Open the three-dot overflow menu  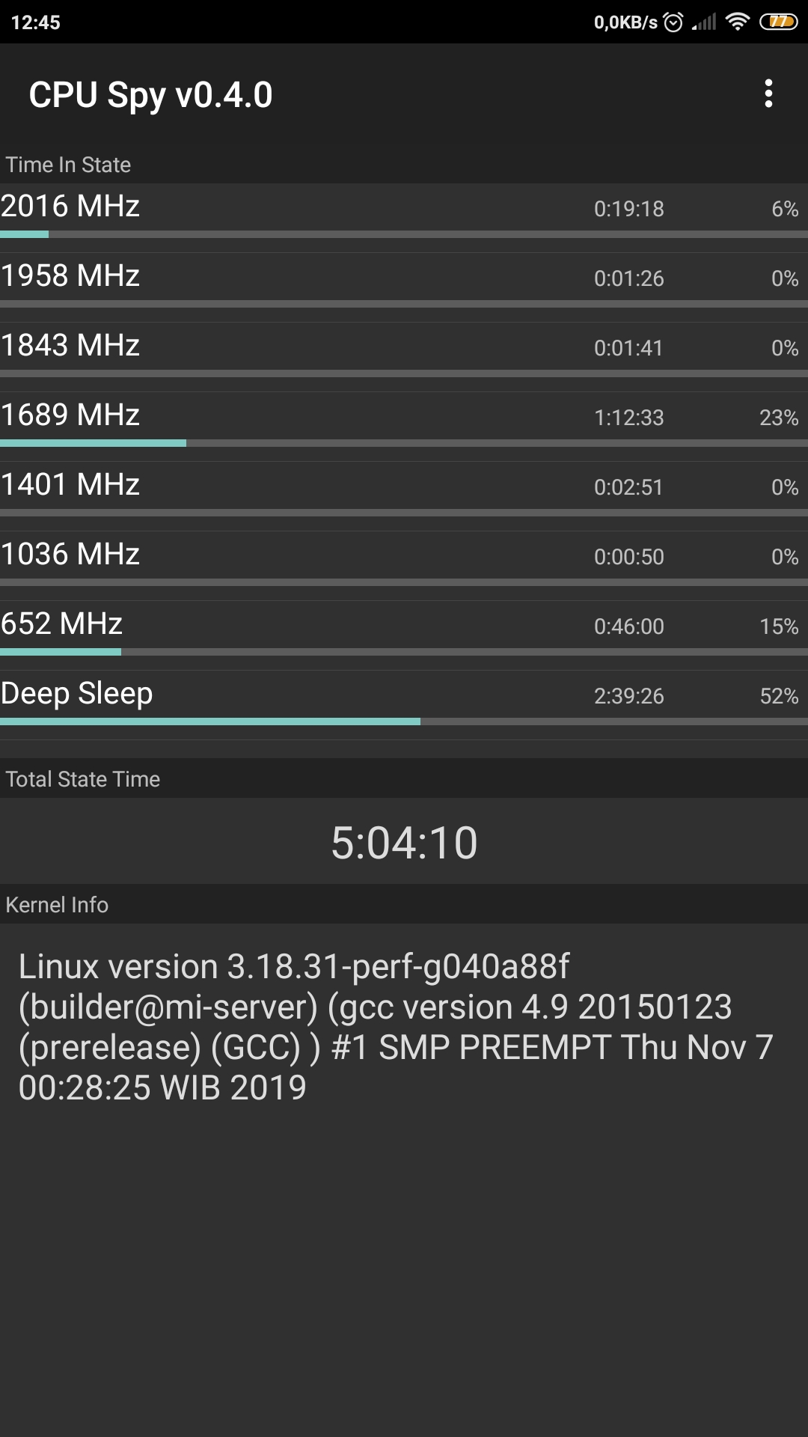tap(768, 94)
